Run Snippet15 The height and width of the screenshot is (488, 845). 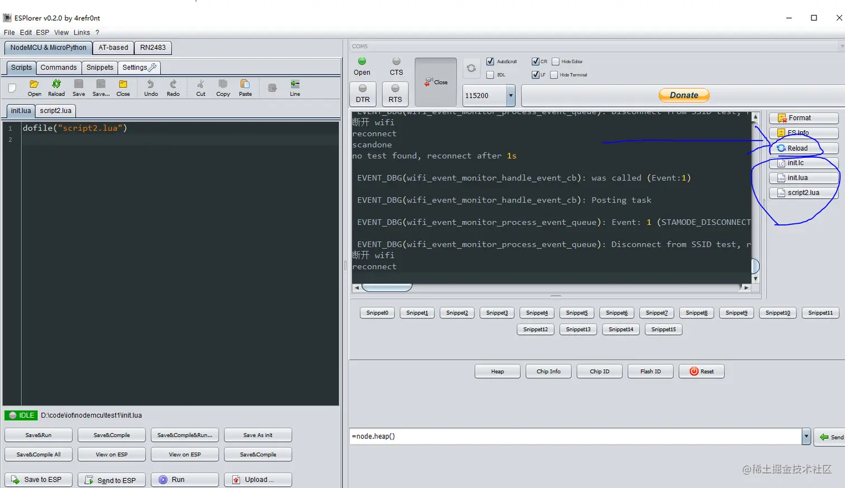click(664, 329)
